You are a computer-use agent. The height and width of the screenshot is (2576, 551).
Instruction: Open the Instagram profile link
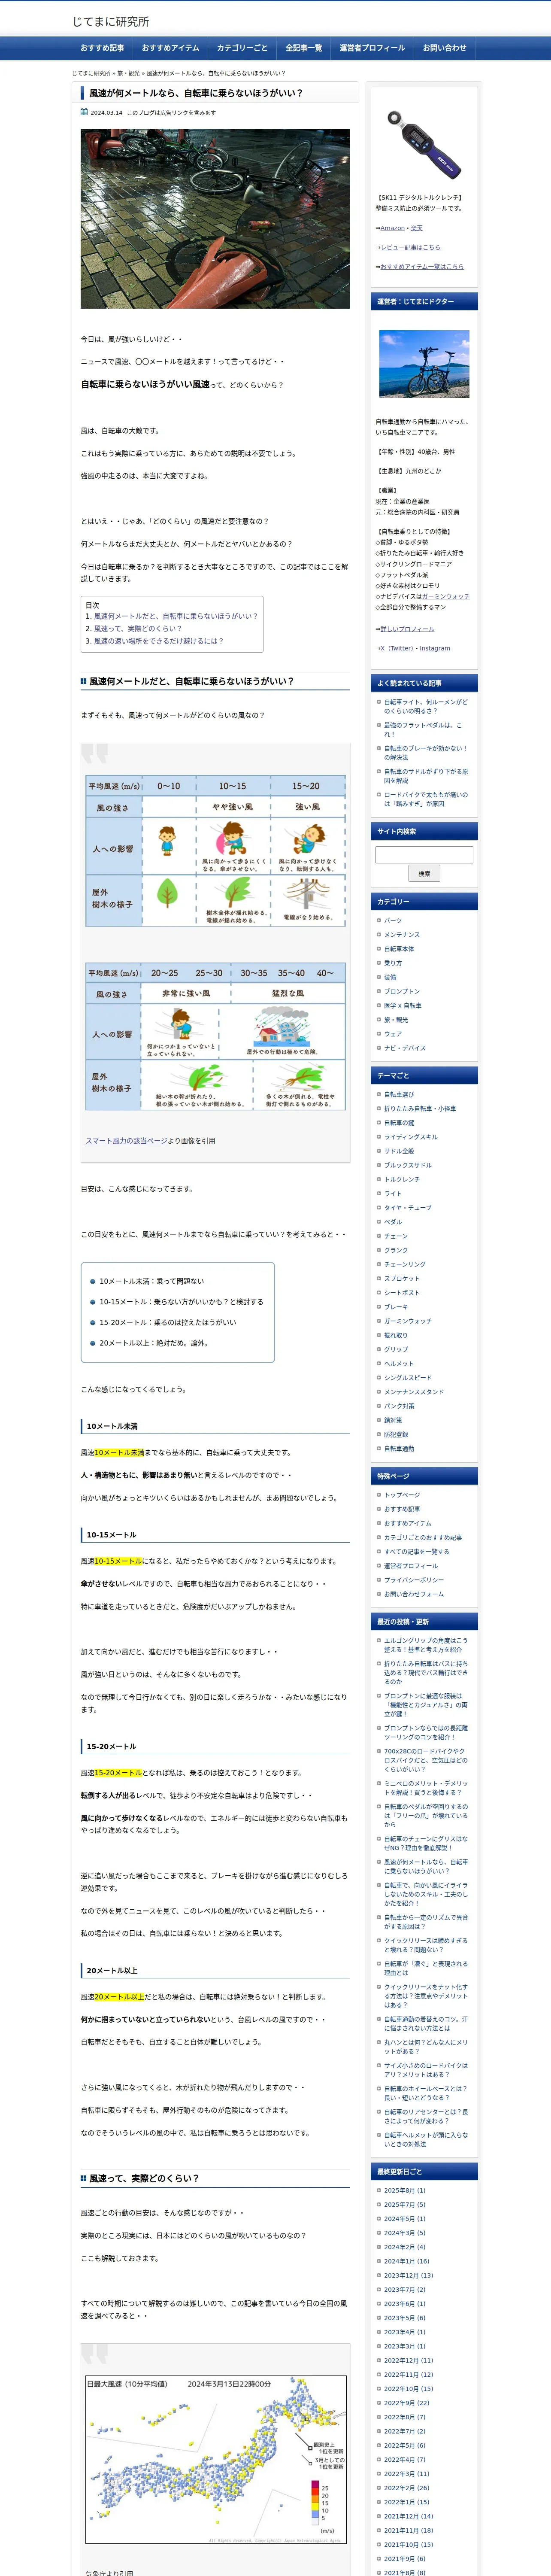[x=435, y=648]
